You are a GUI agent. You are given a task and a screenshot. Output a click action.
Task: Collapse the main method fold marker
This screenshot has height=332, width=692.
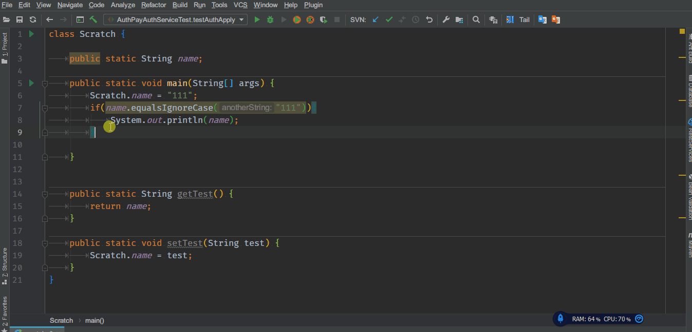click(x=45, y=83)
